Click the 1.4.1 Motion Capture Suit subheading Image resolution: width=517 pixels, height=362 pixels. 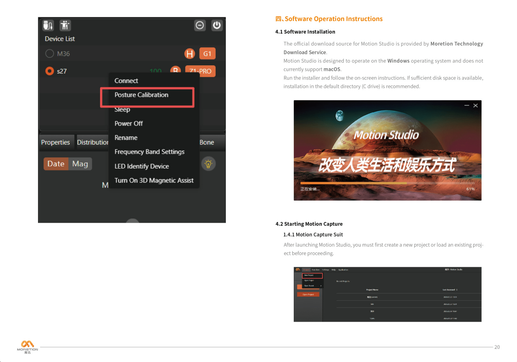coord(313,235)
